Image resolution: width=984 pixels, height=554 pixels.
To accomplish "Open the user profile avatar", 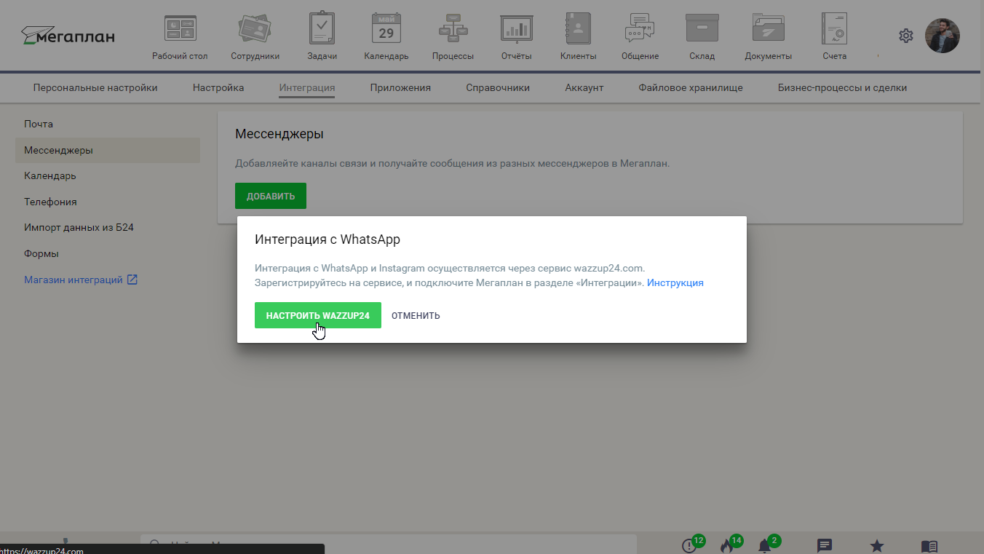I will [x=942, y=36].
